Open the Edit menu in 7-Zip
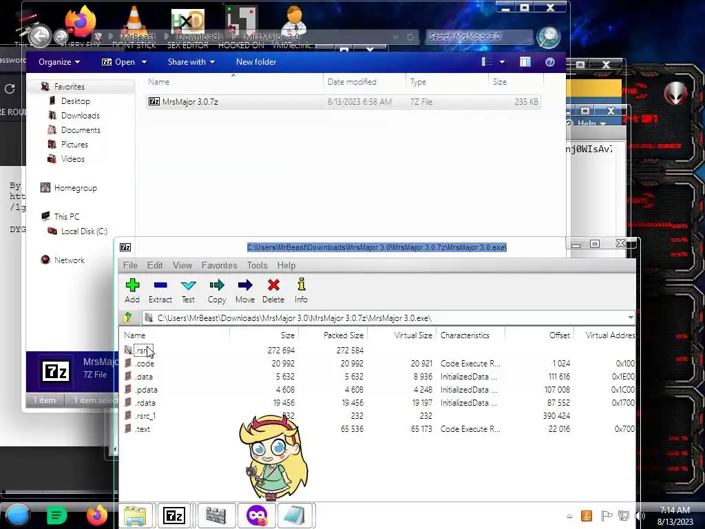Image resolution: width=705 pixels, height=529 pixels. pos(155,265)
